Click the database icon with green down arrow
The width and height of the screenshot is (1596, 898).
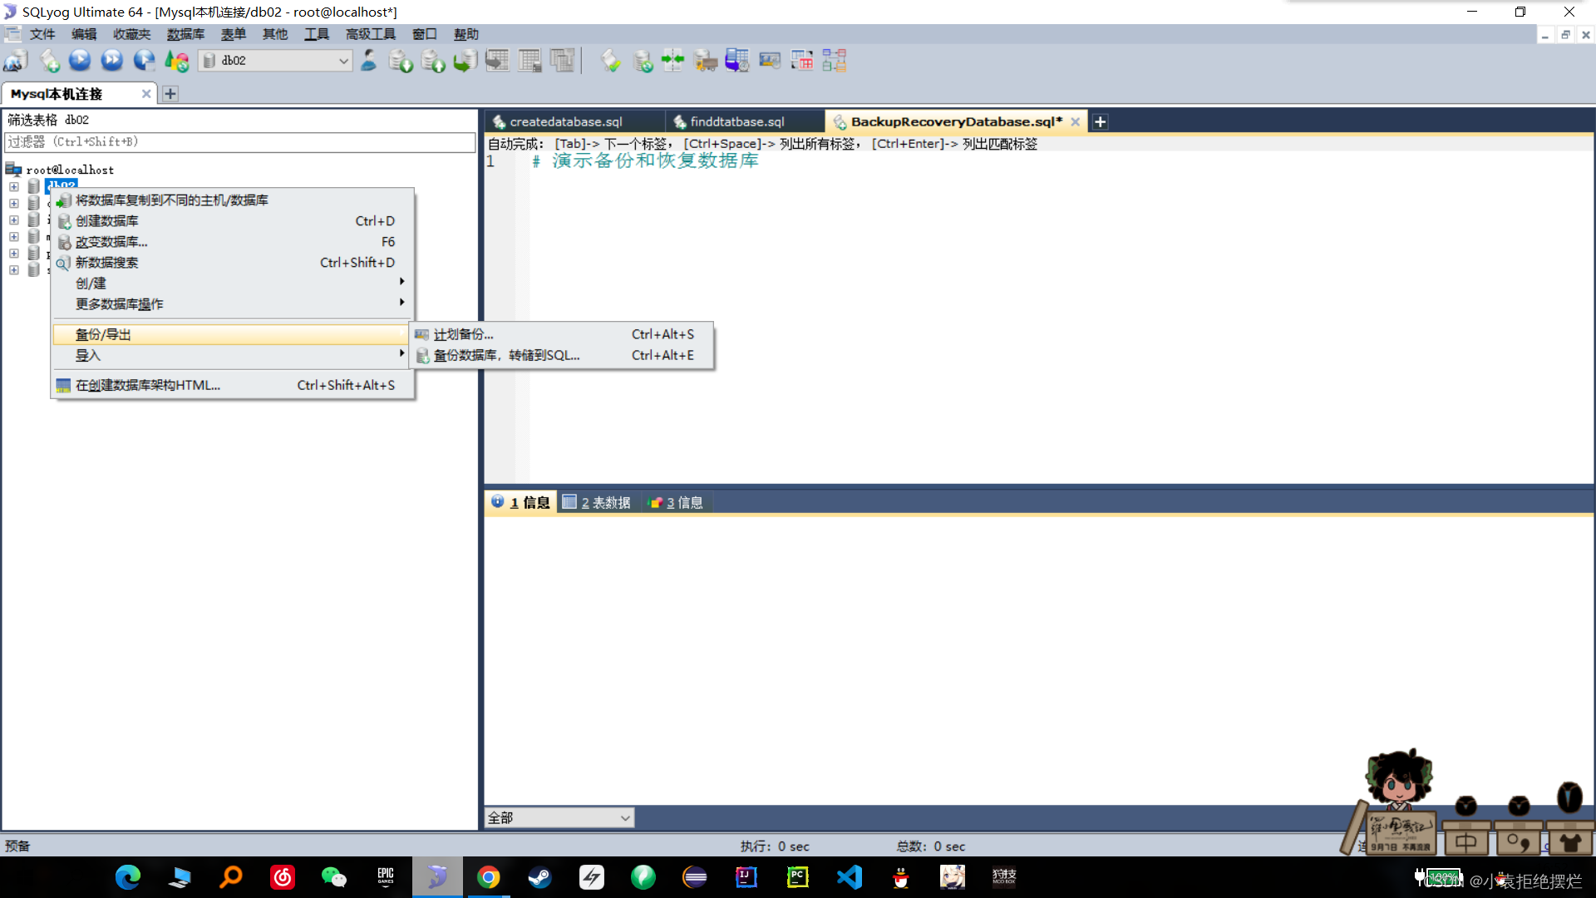(x=401, y=61)
